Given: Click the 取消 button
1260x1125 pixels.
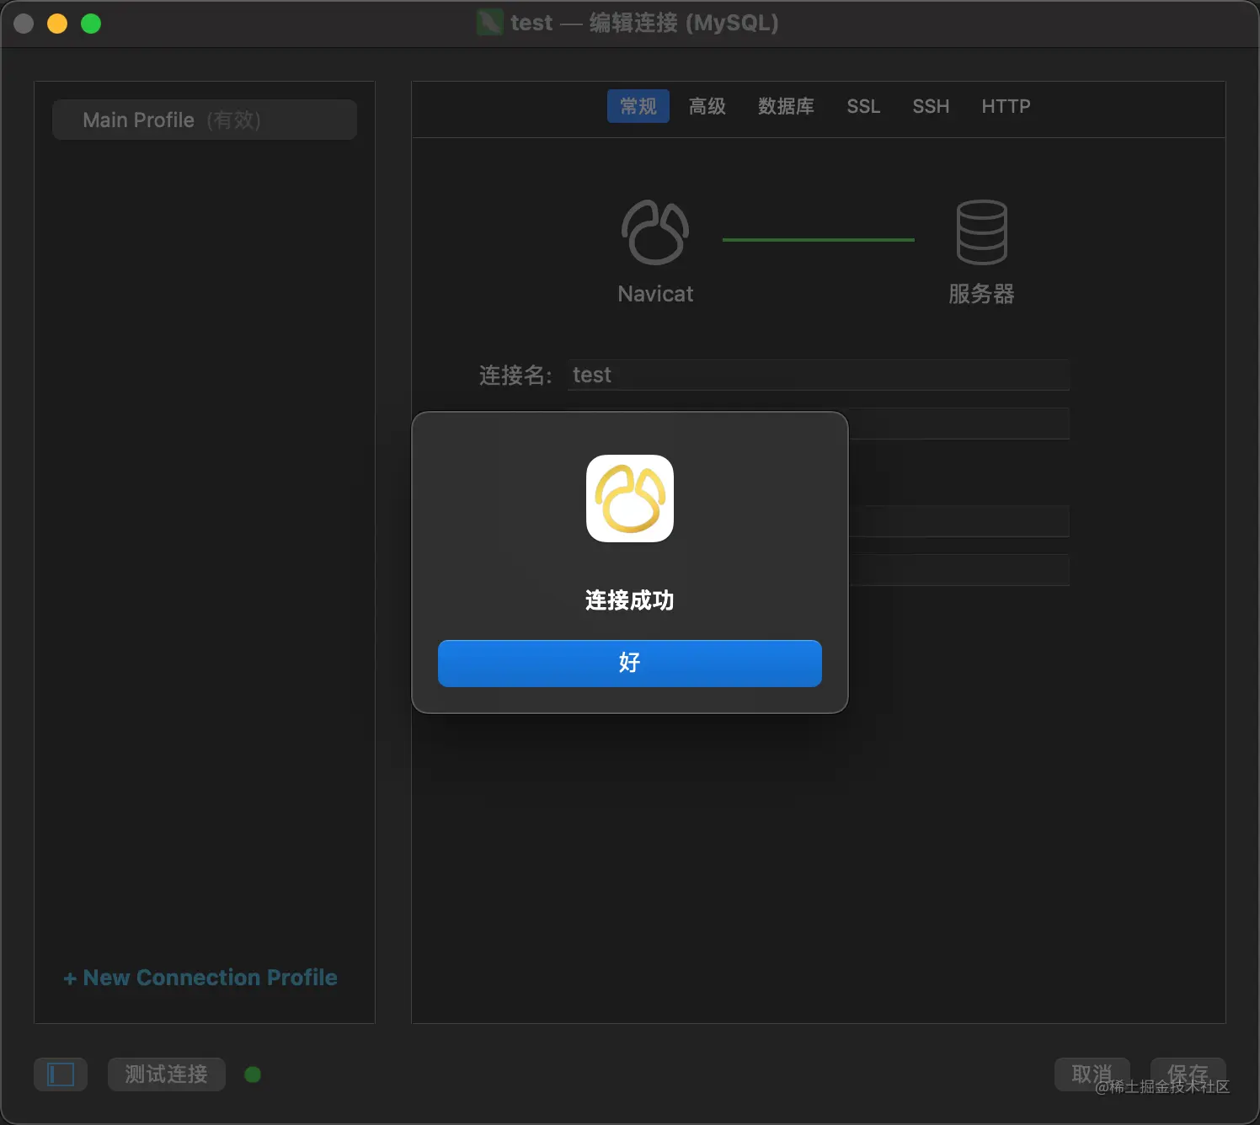Looking at the screenshot, I should point(1092,1074).
